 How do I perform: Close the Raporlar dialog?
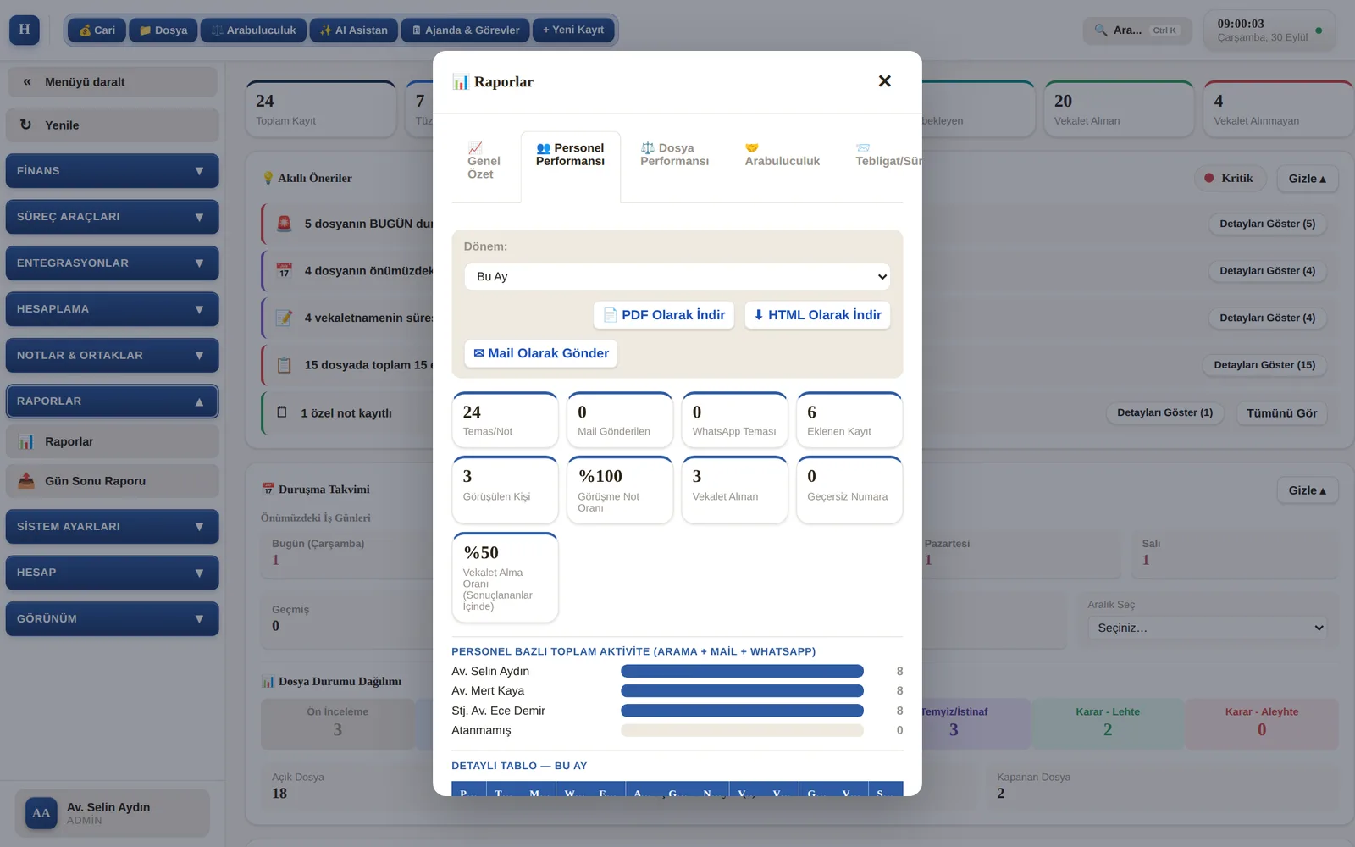pyautogui.click(x=885, y=81)
